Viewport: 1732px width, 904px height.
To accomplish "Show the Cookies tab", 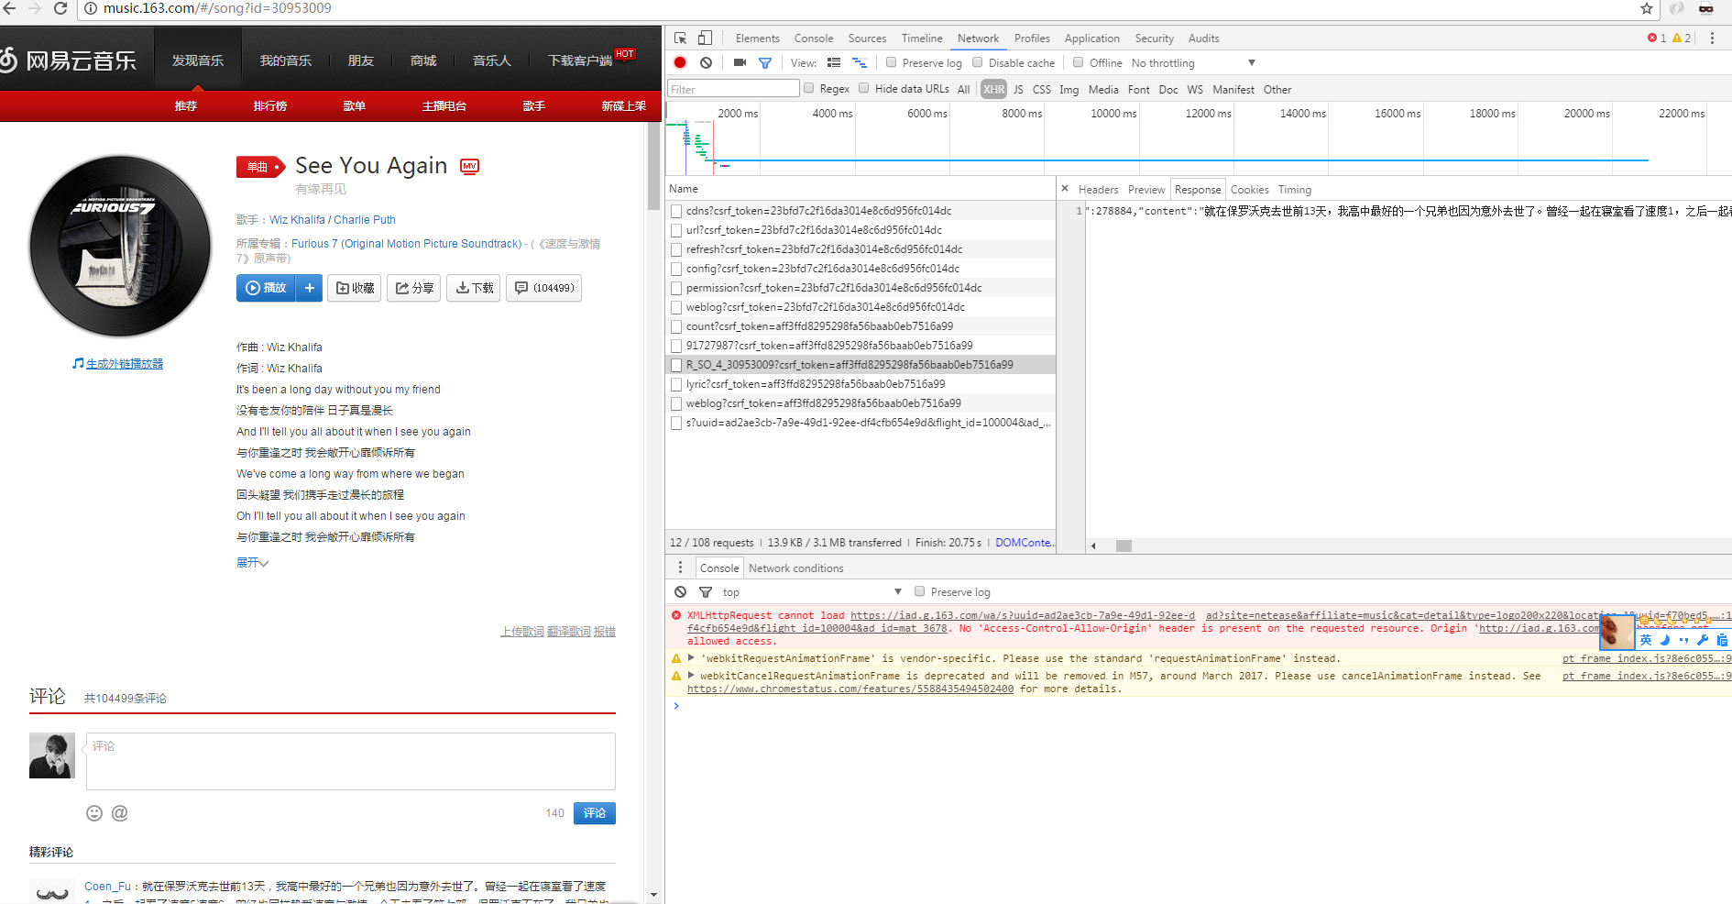I will pyautogui.click(x=1249, y=189).
